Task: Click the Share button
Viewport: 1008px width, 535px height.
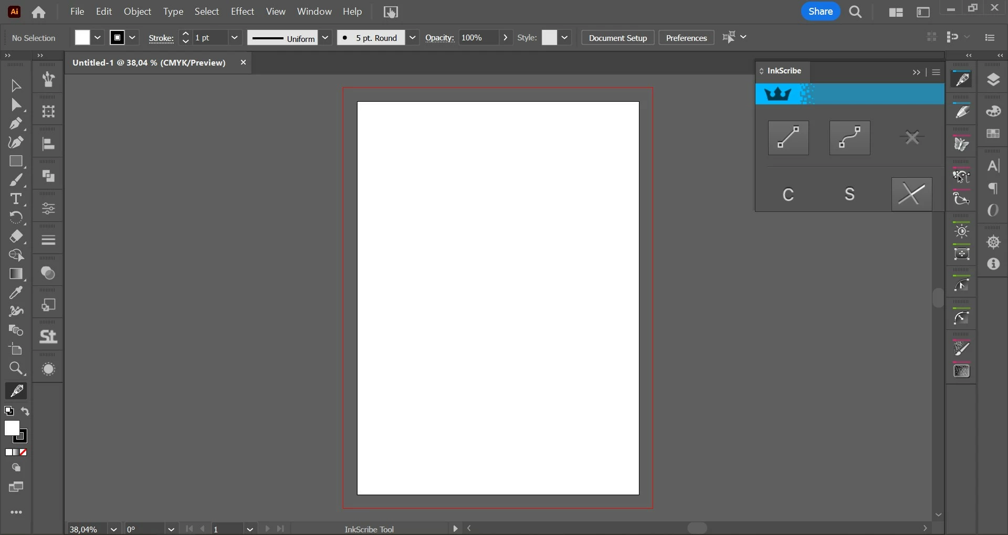Action: (821, 12)
